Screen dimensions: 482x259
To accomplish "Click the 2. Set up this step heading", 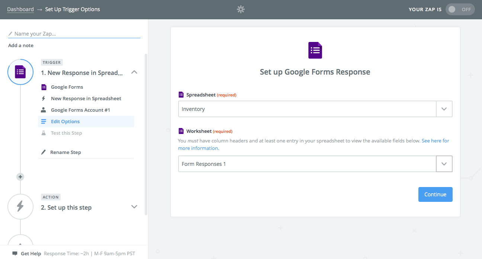I will 66,207.
